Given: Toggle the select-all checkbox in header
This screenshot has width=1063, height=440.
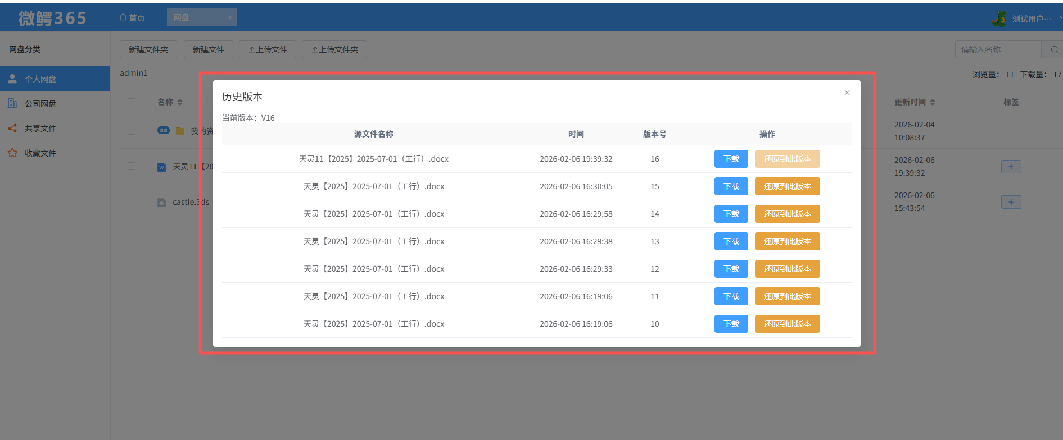Looking at the screenshot, I should click(132, 102).
